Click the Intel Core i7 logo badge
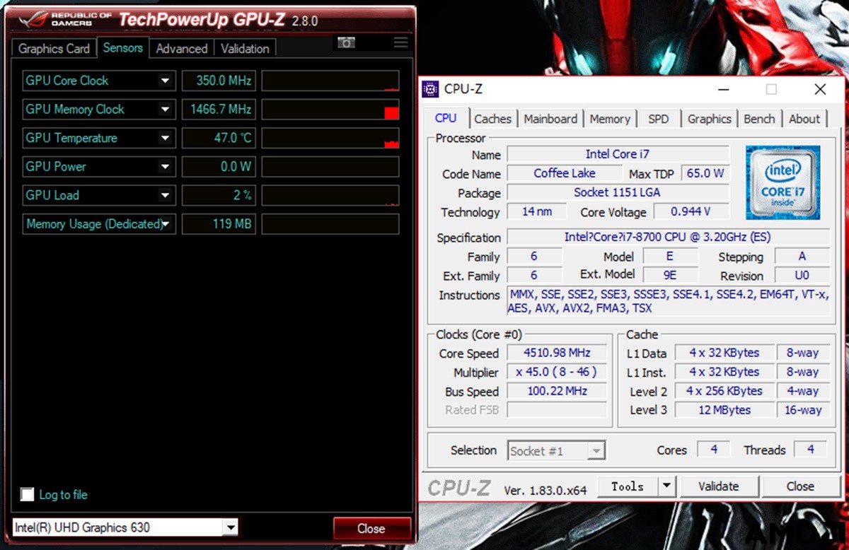The height and width of the screenshot is (550, 849). pyautogui.click(x=782, y=182)
